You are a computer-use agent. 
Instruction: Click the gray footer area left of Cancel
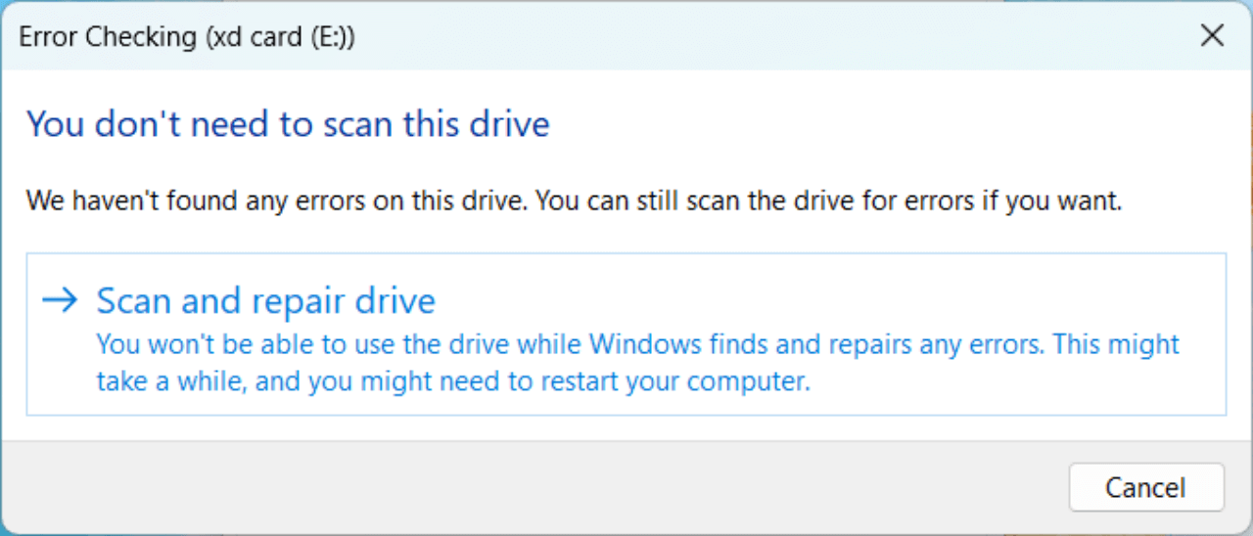538,487
